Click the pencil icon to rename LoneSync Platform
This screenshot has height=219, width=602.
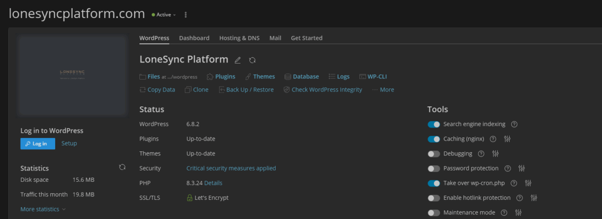point(237,60)
